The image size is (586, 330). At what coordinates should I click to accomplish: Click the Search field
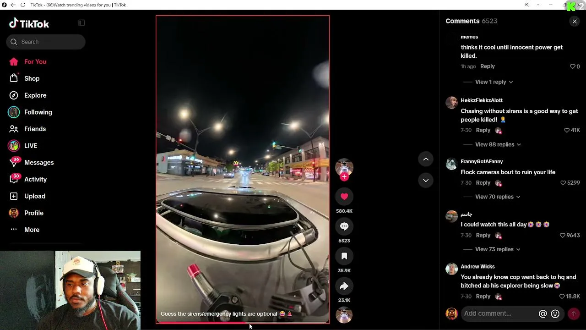click(46, 42)
